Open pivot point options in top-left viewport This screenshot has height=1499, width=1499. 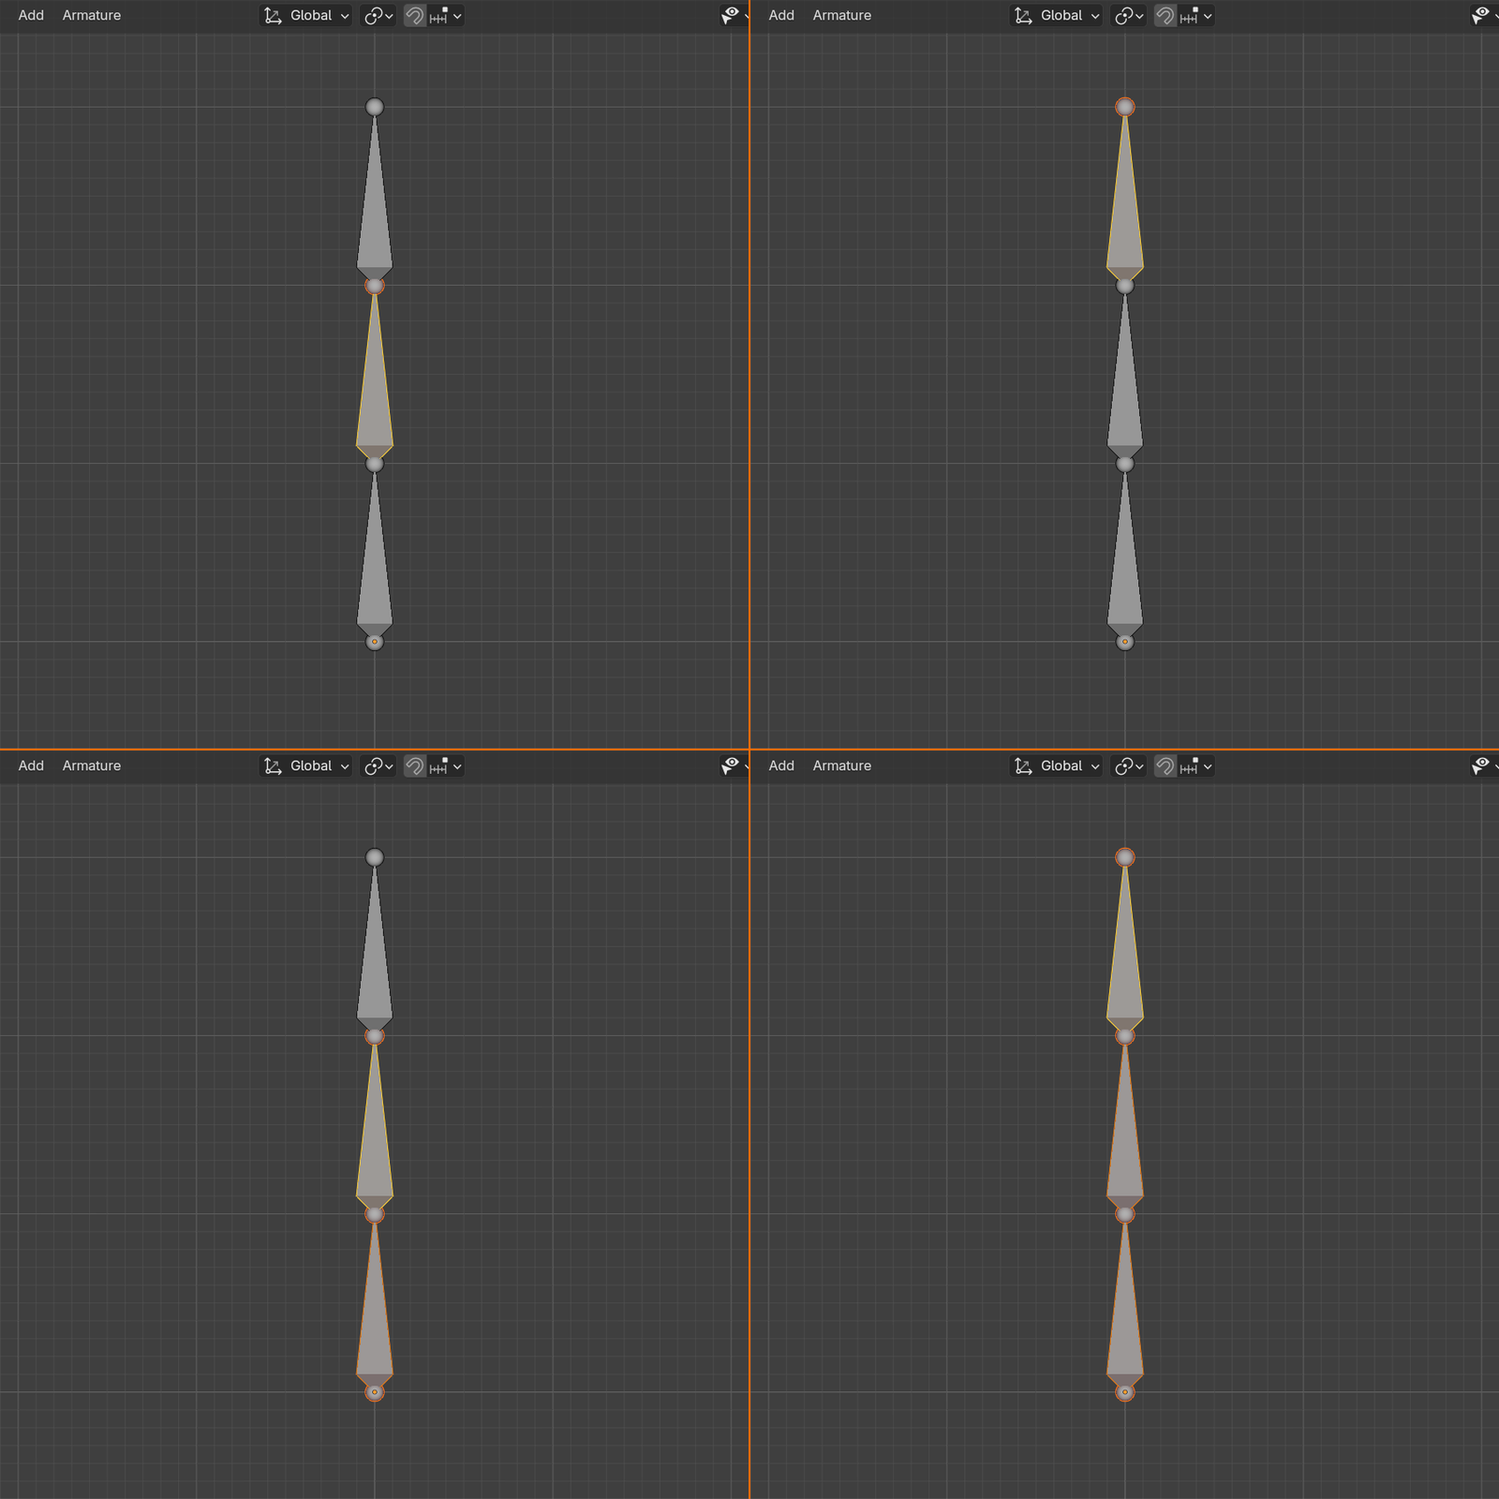(x=378, y=16)
